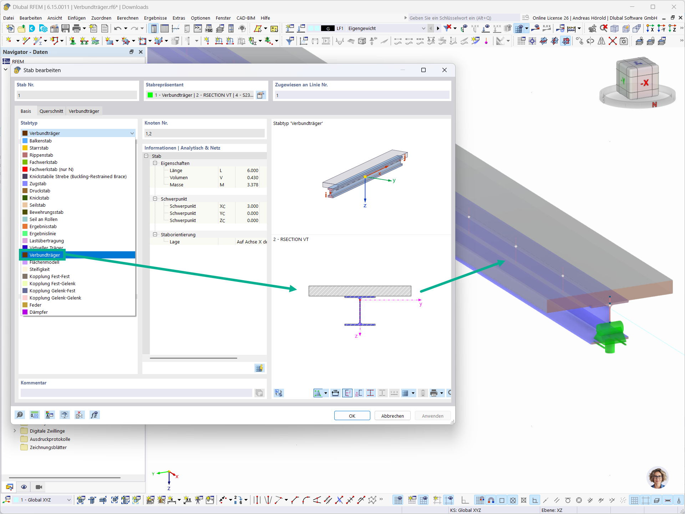This screenshot has width=685, height=514.
Task: Toggle the navigator panel button in toolbar
Action: 154,29
